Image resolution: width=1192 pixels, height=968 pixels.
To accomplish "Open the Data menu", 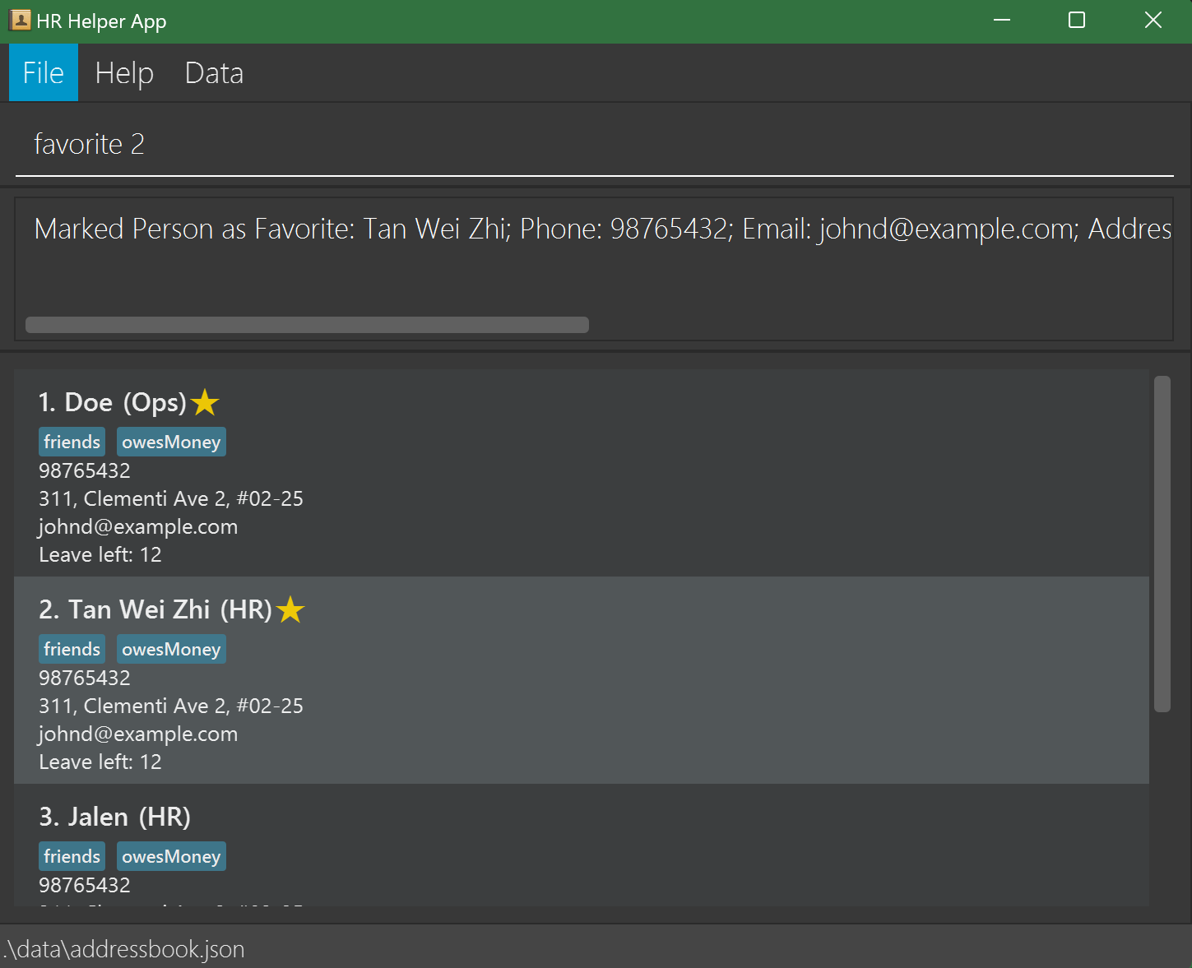I will [x=214, y=73].
